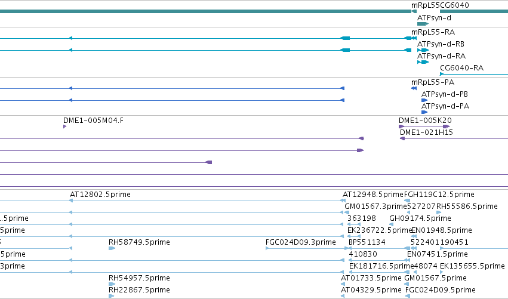The width and height of the screenshot is (508, 299).
Task: Click the FGC024D09.5prime label
Action: click(441, 290)
